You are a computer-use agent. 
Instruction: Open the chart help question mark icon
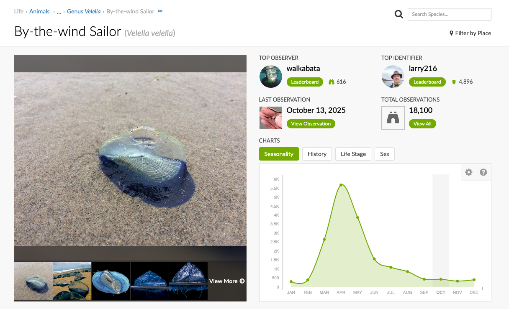click(x=483, y=172)
